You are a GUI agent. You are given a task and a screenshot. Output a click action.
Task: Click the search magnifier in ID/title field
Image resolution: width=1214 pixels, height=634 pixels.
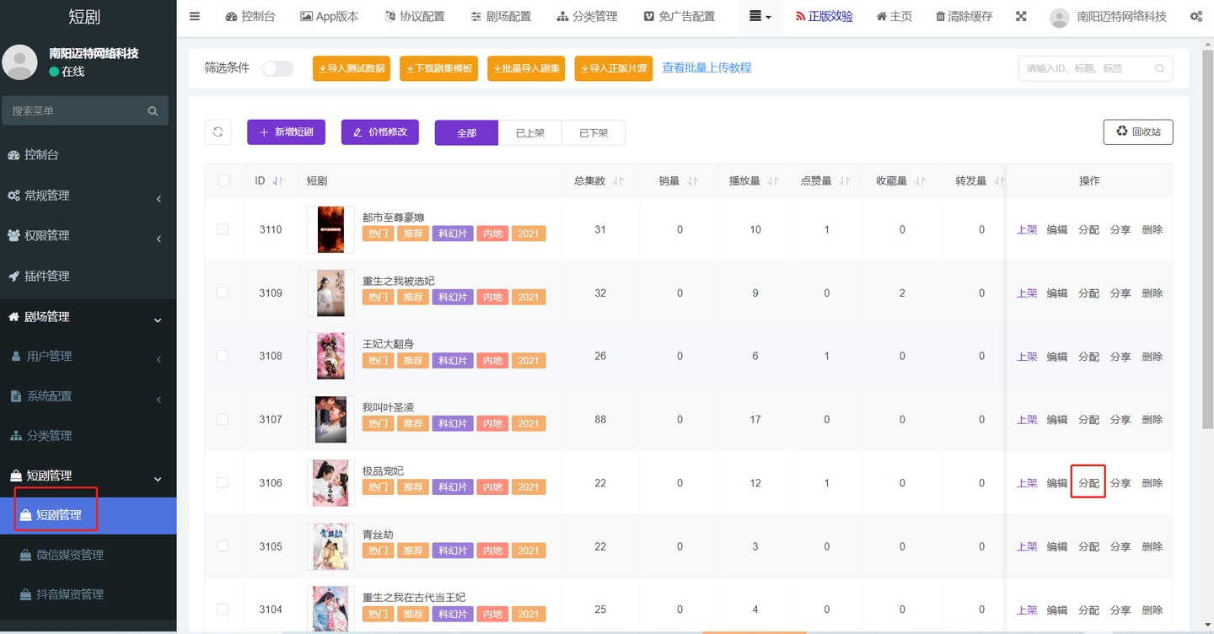pyautogui.click(x=1160, y=68)
